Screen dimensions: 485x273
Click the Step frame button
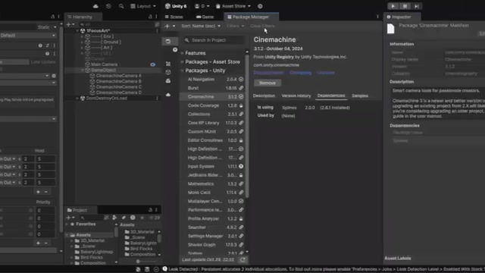417,6
